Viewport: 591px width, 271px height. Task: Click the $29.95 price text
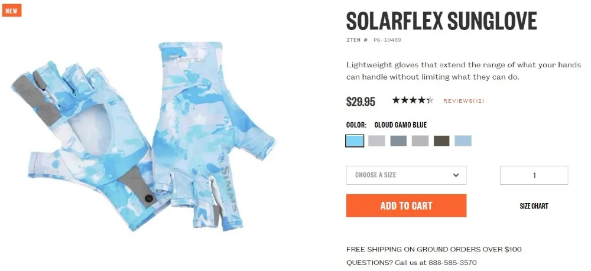[x=361, y=102]
